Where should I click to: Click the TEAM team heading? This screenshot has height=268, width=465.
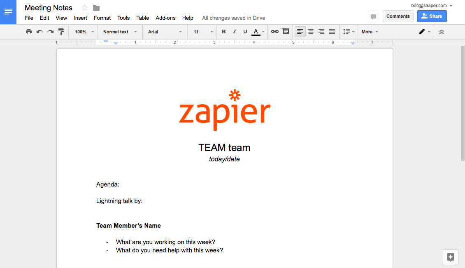224,147
